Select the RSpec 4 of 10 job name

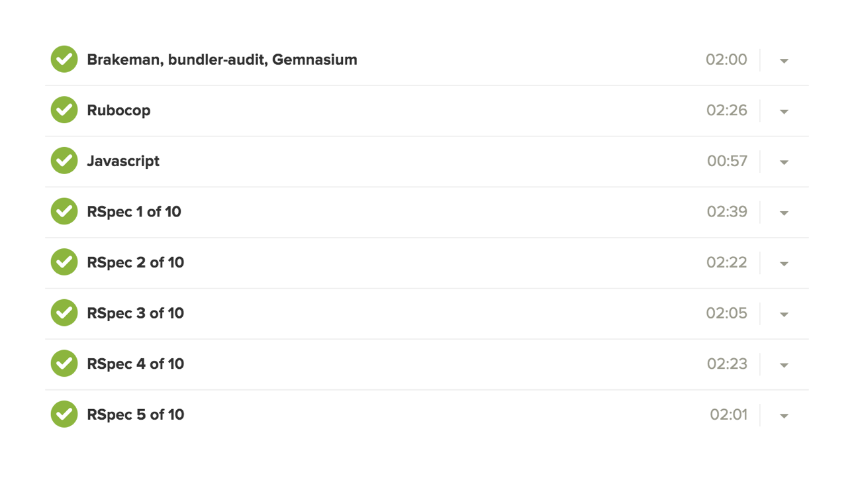click(x=135, y=364)
